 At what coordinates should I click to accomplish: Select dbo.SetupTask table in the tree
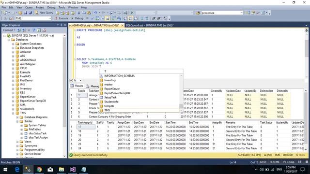38,133
